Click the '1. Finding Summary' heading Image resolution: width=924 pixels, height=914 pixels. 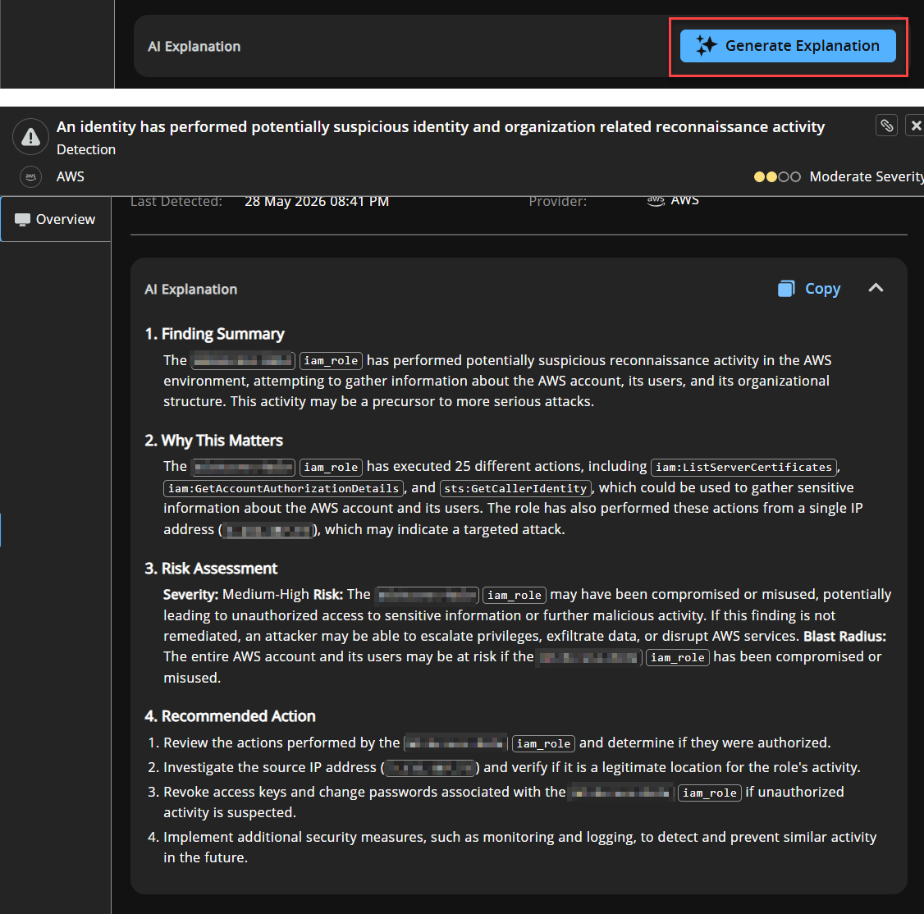pyautogui.click(x=214, y=334)
